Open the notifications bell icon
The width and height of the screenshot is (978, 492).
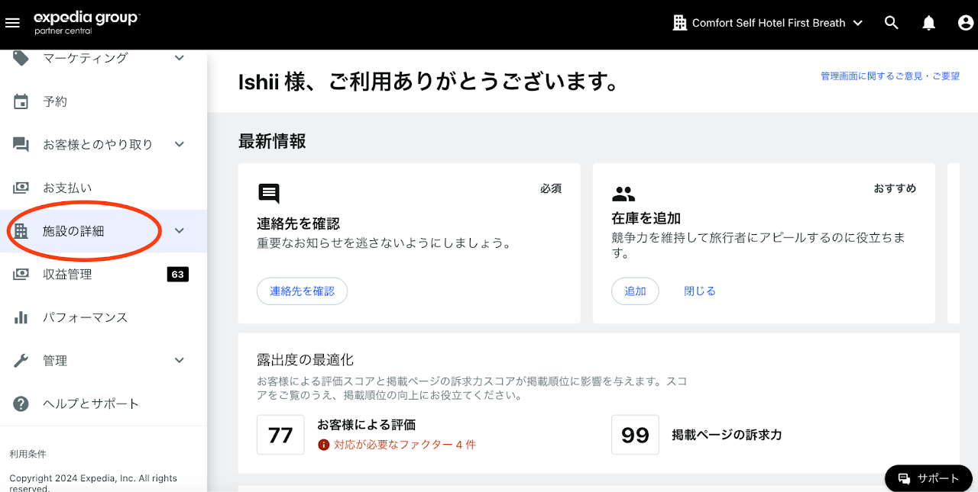click(929, 23)
